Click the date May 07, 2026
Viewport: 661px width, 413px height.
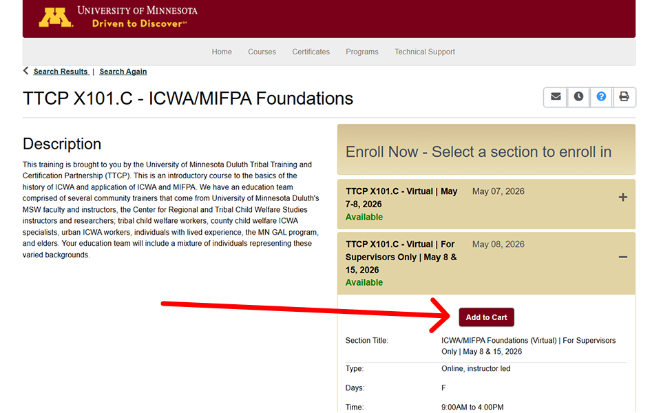pyautogui.click(x=499, y=191)
